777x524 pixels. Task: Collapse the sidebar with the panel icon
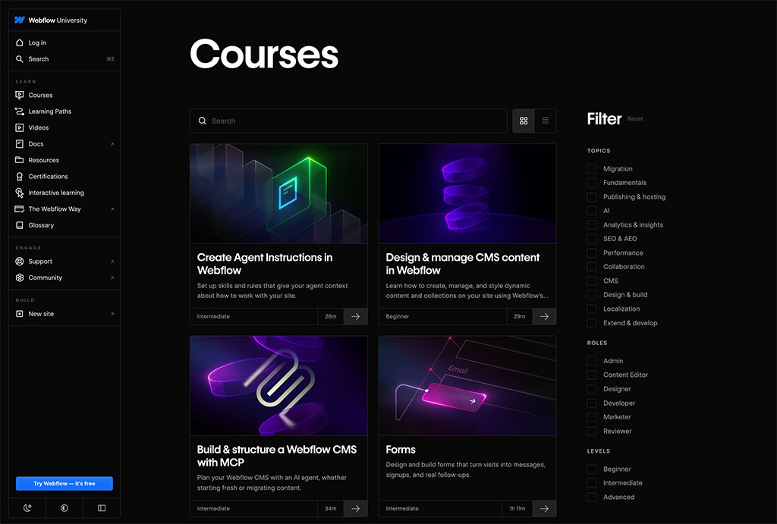102,508
